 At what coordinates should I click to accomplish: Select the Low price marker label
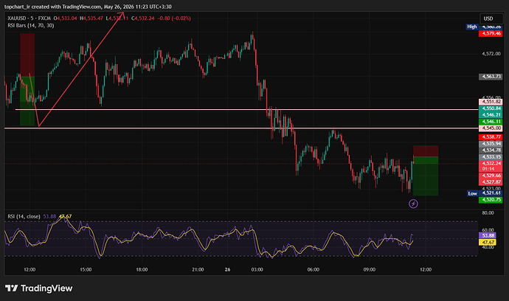coord(472,193)
